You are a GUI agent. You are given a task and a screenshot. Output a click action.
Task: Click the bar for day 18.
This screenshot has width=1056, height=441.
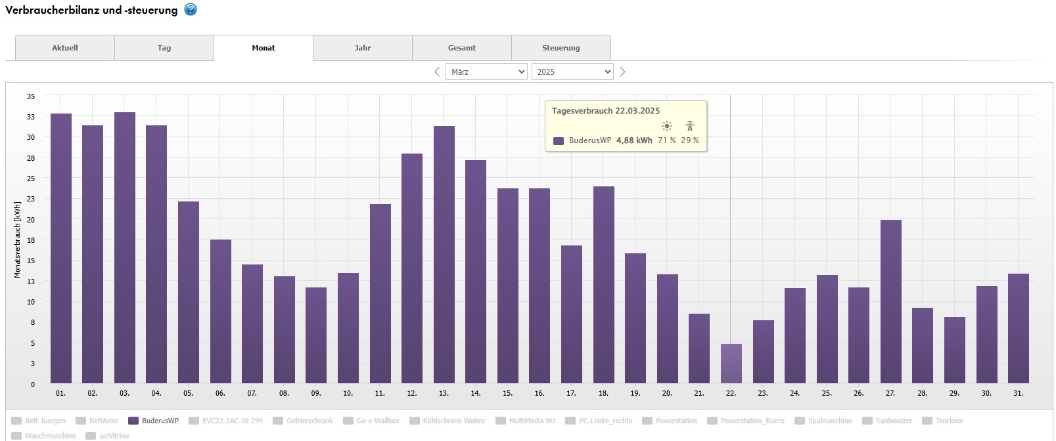pyautogui.click(x=604, y=285)
